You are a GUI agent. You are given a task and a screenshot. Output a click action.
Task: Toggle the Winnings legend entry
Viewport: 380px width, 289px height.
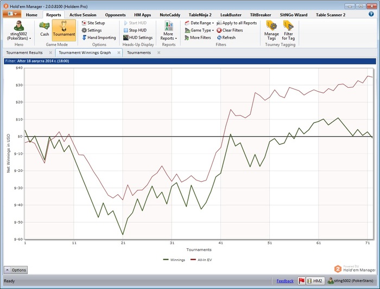[x=174, y=260]
